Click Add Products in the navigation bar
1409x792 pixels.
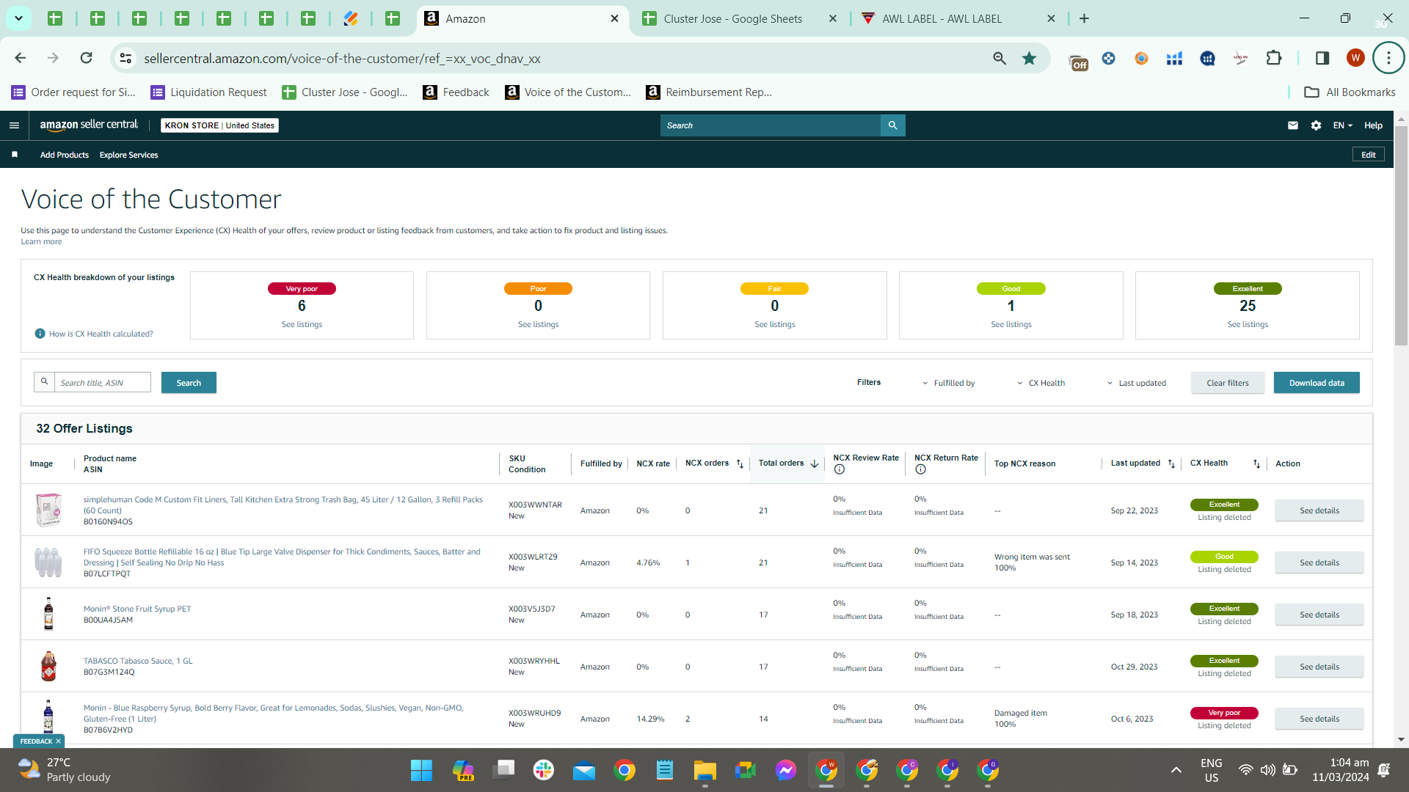65,155
